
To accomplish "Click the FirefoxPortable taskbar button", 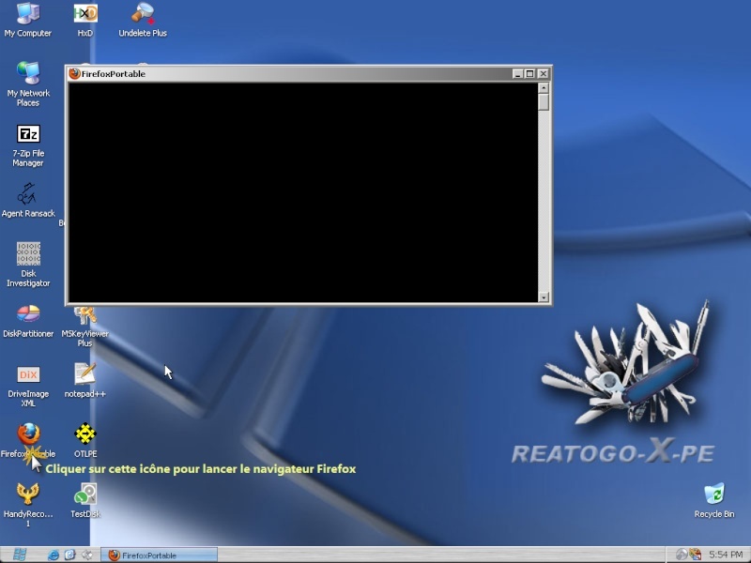I will (x=159, y=555).
